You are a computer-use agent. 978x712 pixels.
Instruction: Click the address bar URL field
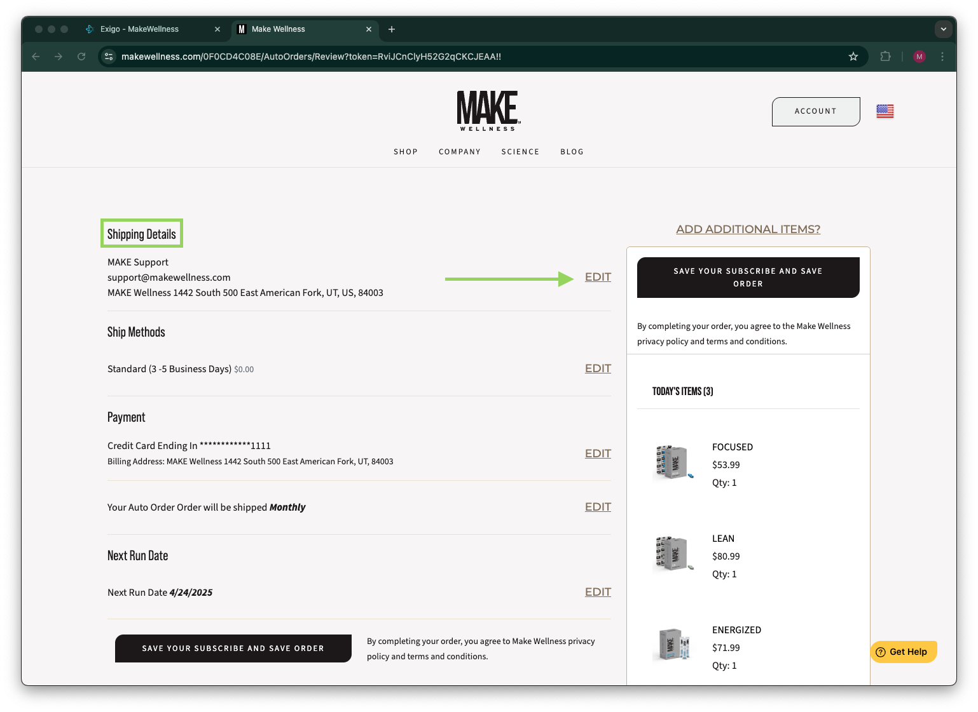(x=483, y=57)
